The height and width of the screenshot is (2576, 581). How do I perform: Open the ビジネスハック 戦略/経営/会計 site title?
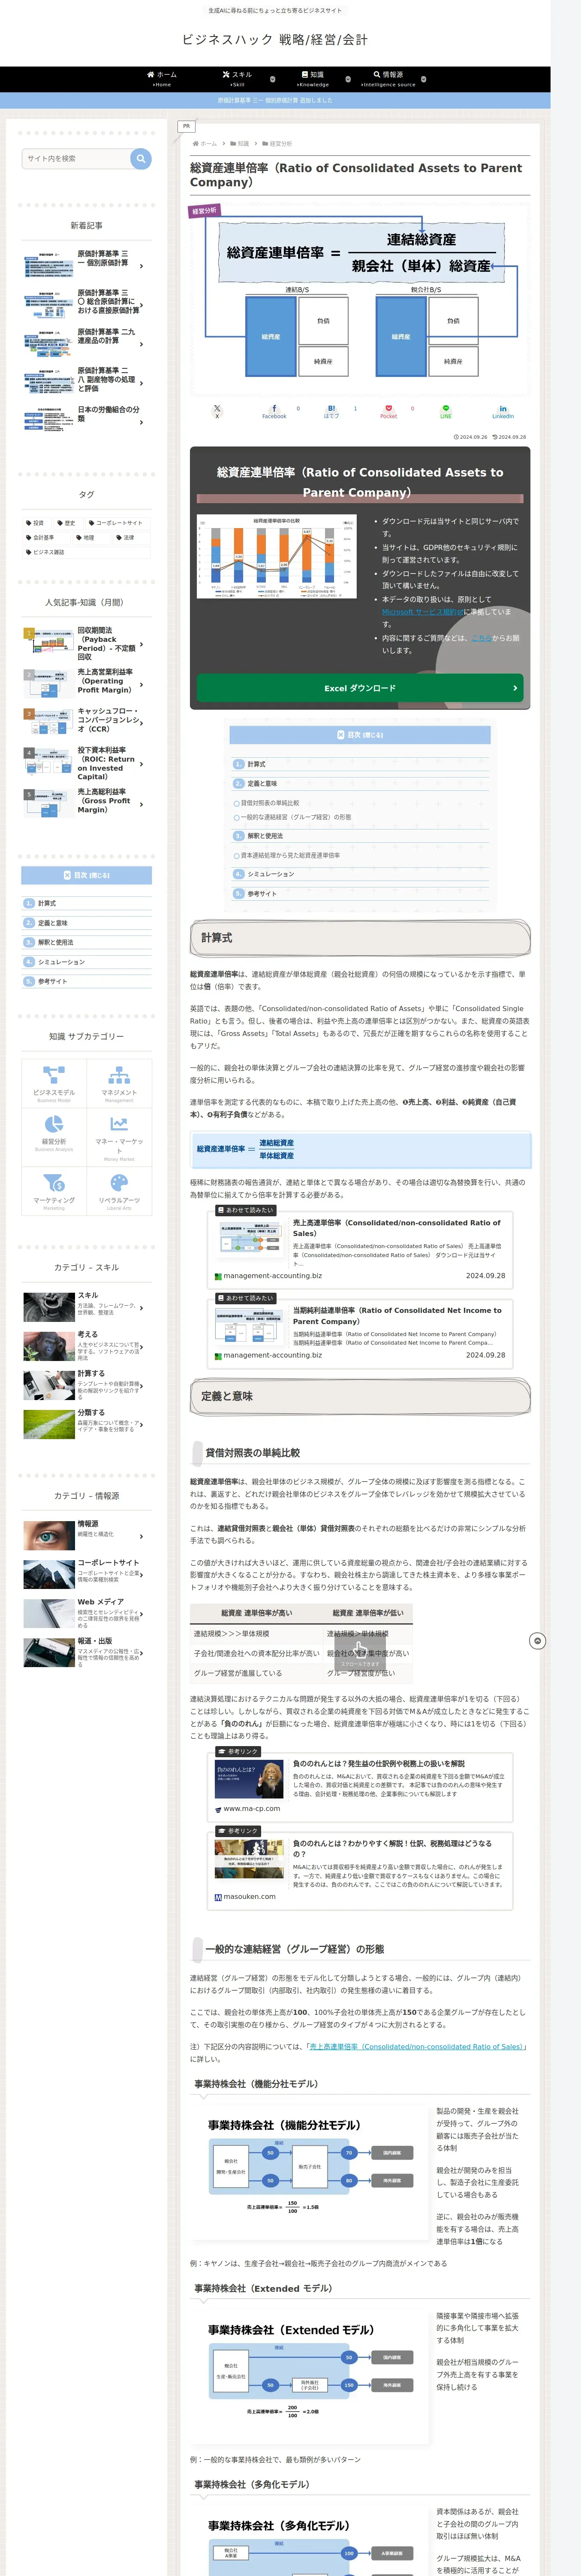tap(274, 40)
